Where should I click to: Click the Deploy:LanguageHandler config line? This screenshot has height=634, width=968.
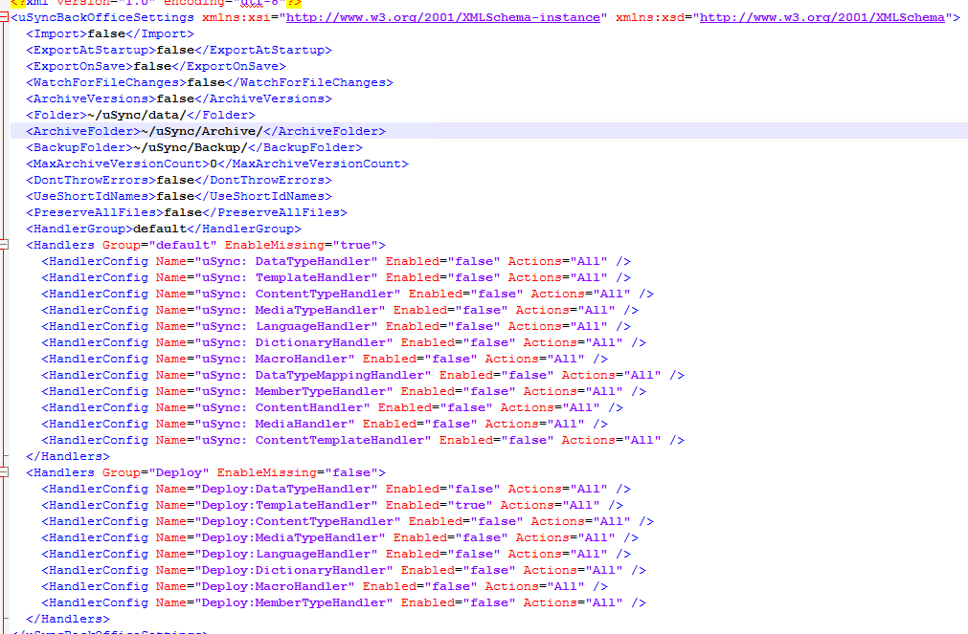coord(336,554)
